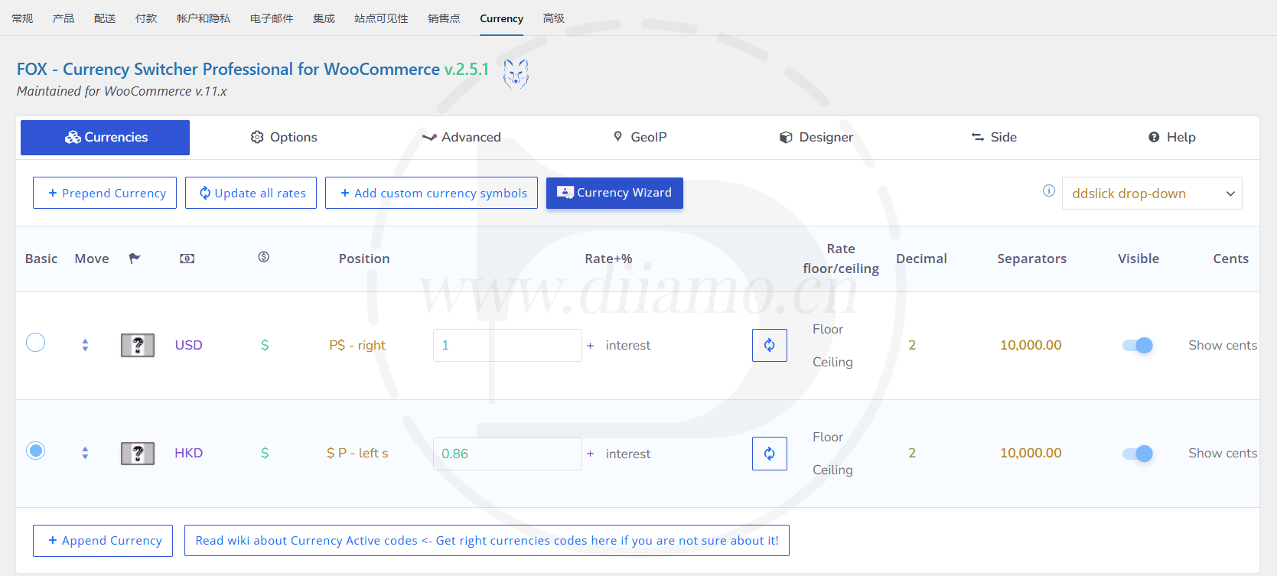Image resolution: width=1277 pixels, height=576 pixels.
Task: Click the dollar-circle column header icon
Action: pos(264,257)
